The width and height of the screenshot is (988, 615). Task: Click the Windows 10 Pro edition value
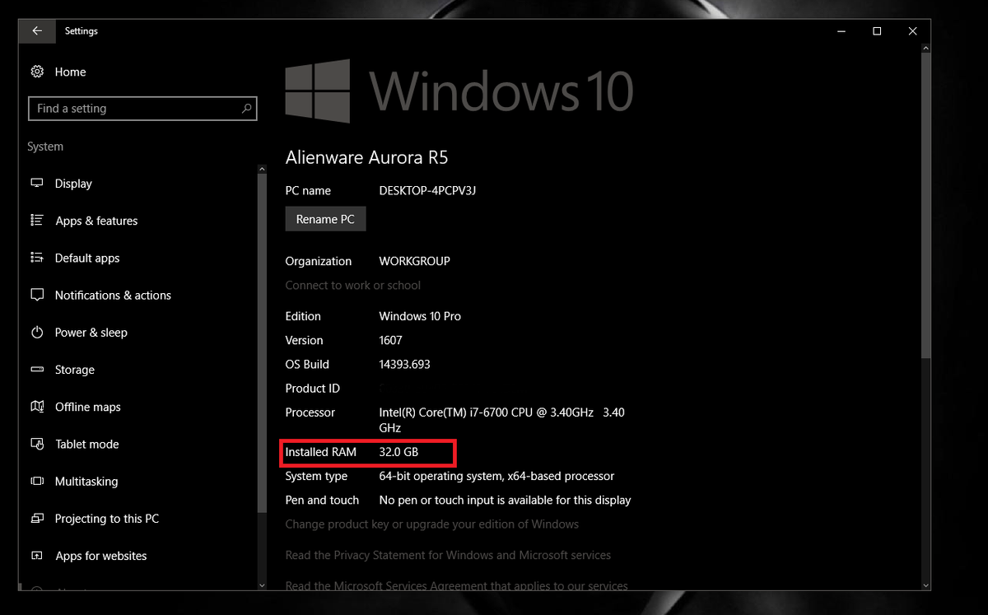click(420, 316)
